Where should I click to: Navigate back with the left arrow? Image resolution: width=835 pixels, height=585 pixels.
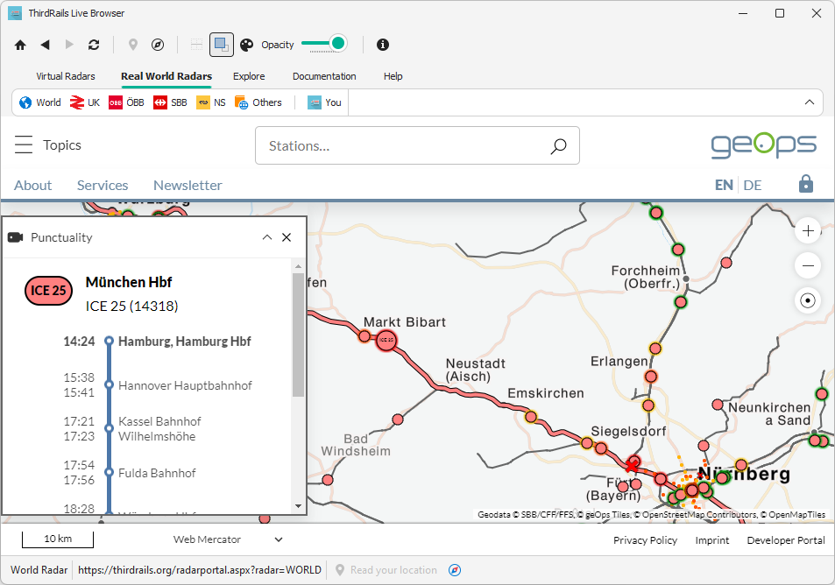tap(46, 45)
